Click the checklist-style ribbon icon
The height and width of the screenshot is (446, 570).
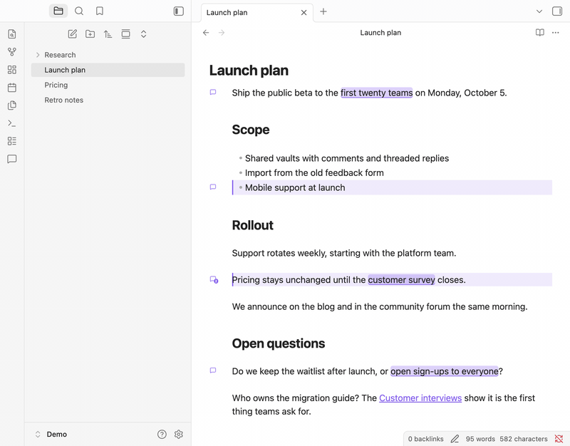12,141
